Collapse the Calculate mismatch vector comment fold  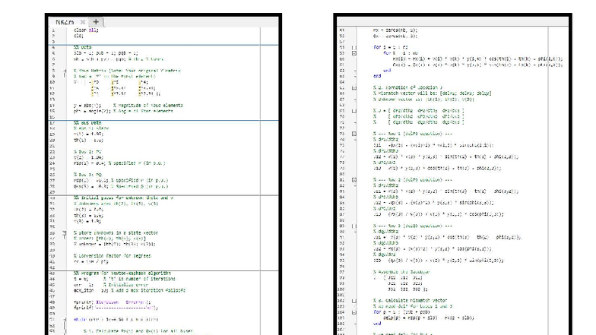point(354,301)
